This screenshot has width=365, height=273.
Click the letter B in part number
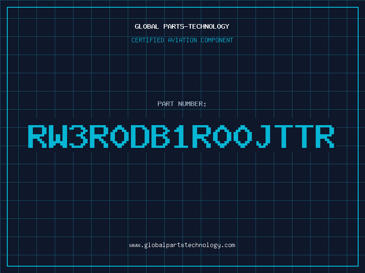pyautogui.click(x=161, y=136)
